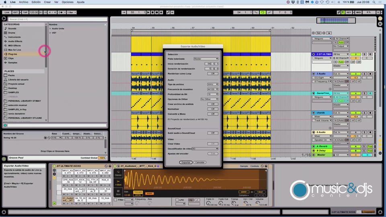Image resolution: width=386 pixels, height=217 pixels.
Task: Expand the Audio Units folder
Action: [50, 29]
